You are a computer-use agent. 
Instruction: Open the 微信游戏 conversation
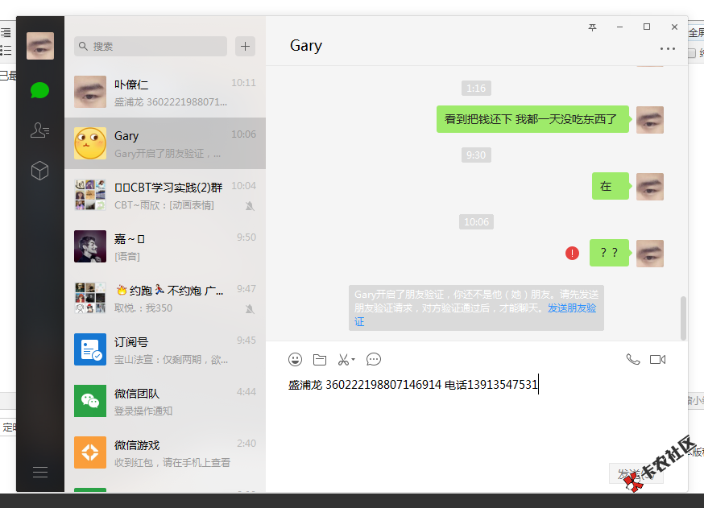(165, 452)
